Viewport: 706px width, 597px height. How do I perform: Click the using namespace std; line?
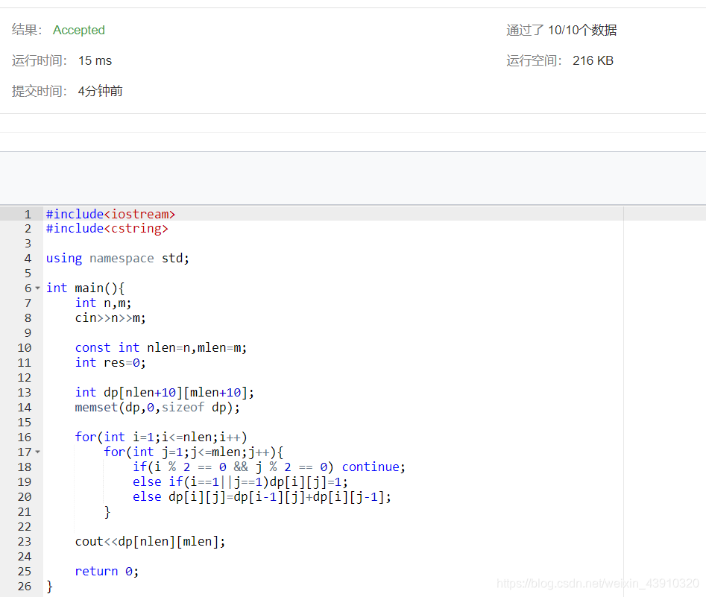(118, 259)
